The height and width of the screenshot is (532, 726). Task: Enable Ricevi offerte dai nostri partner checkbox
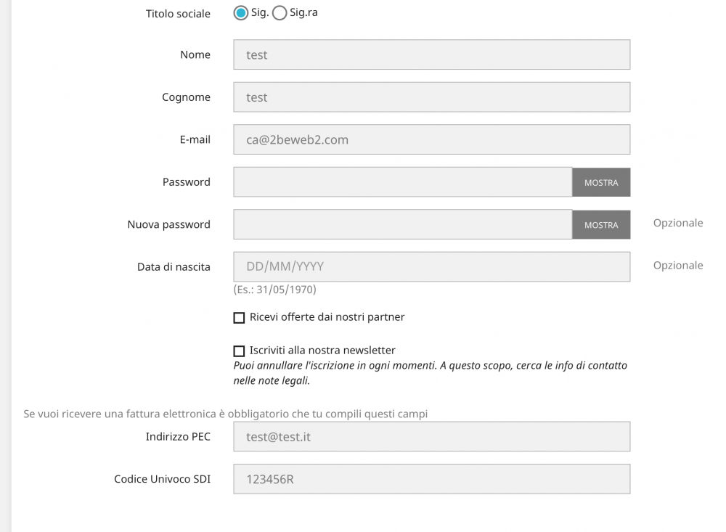[239, 318]
